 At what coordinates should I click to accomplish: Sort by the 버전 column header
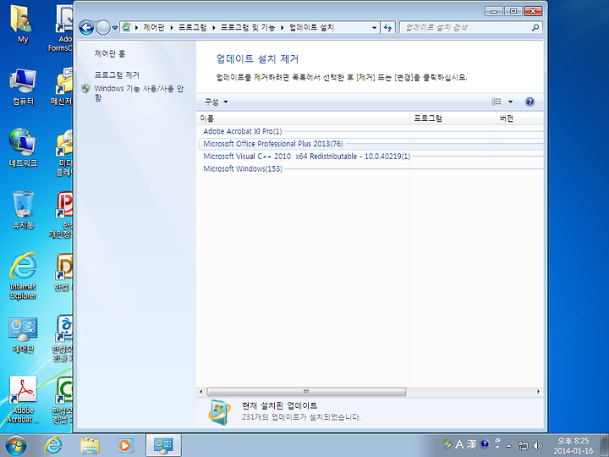pos(519,118)
